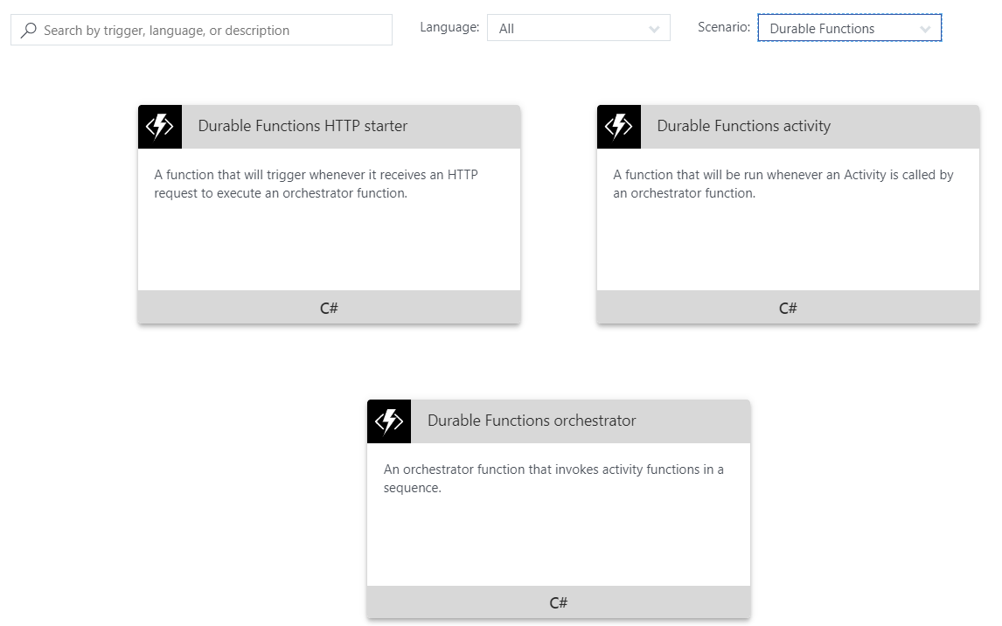
Task: Expand the Language dropdown chevron arrow
Action: [654, 30]
